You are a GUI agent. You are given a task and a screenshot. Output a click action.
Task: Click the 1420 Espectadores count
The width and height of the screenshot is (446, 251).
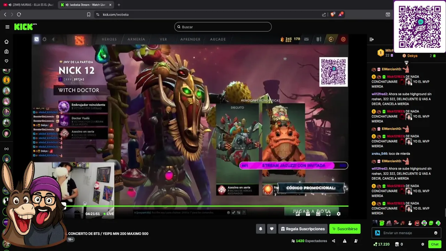309,241
